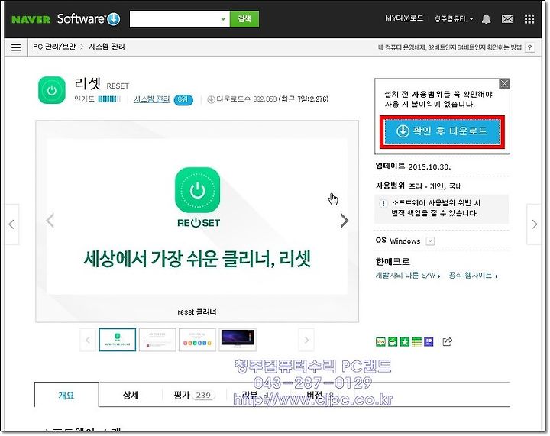This screenshot has width=550, height=436.
Task: Show previous slide in screenshot viewer
Action: [x=50, y=221]
